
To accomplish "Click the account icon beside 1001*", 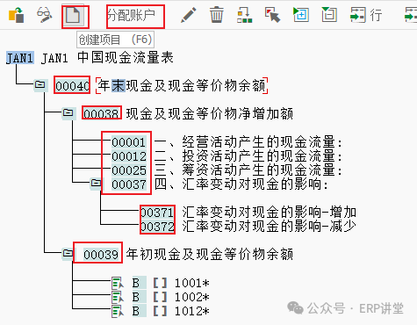I will (118, 284).
